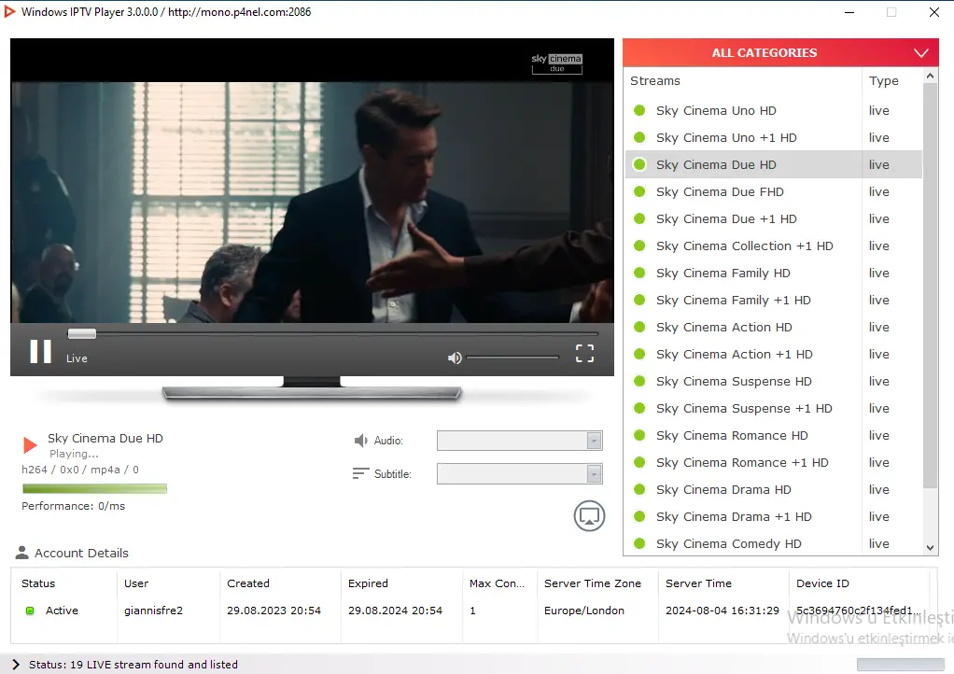
Task: Click the Europe/London time zone value
Action: [x=584, y=611]
